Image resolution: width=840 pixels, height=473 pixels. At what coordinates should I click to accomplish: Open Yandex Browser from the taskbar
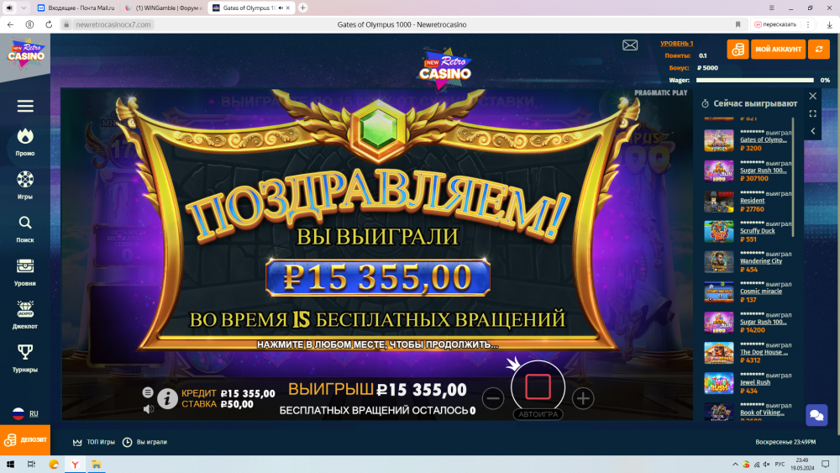[x=75, y=465]
